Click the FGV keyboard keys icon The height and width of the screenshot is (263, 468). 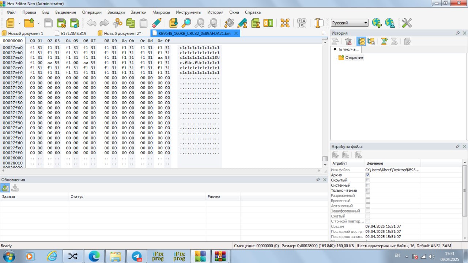pos(302,23)
